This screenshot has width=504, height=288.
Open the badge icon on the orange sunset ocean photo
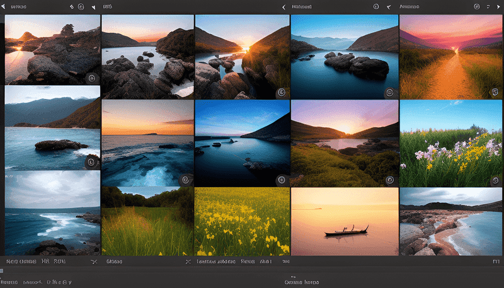coord(185,180)
